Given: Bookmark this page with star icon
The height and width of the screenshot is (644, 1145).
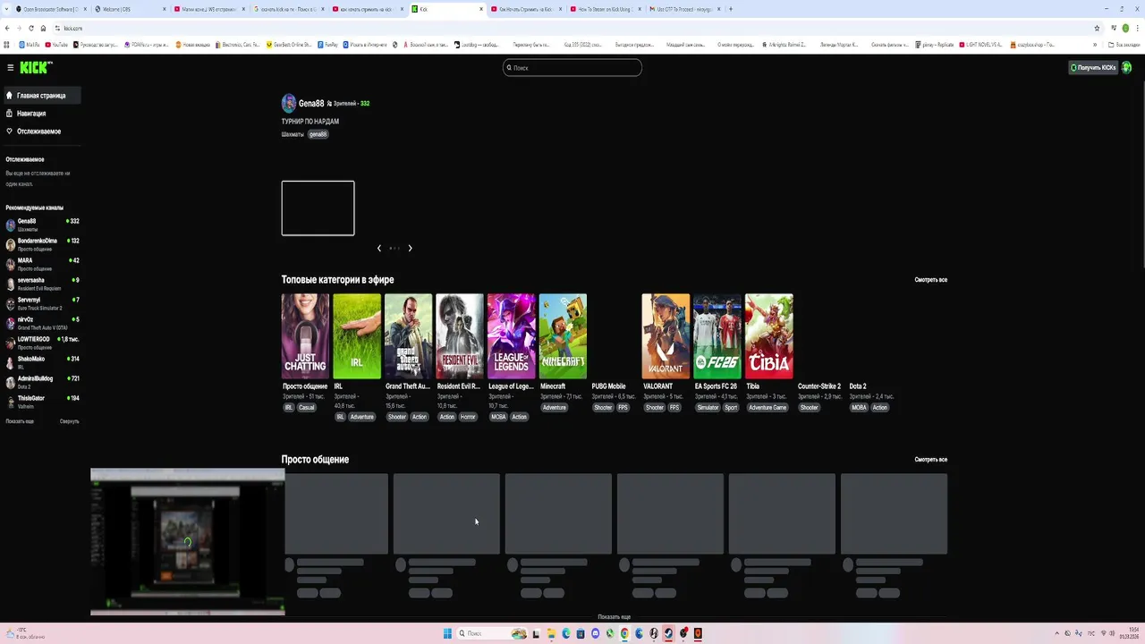Looking at the screenshot, I should point(1097,28).
